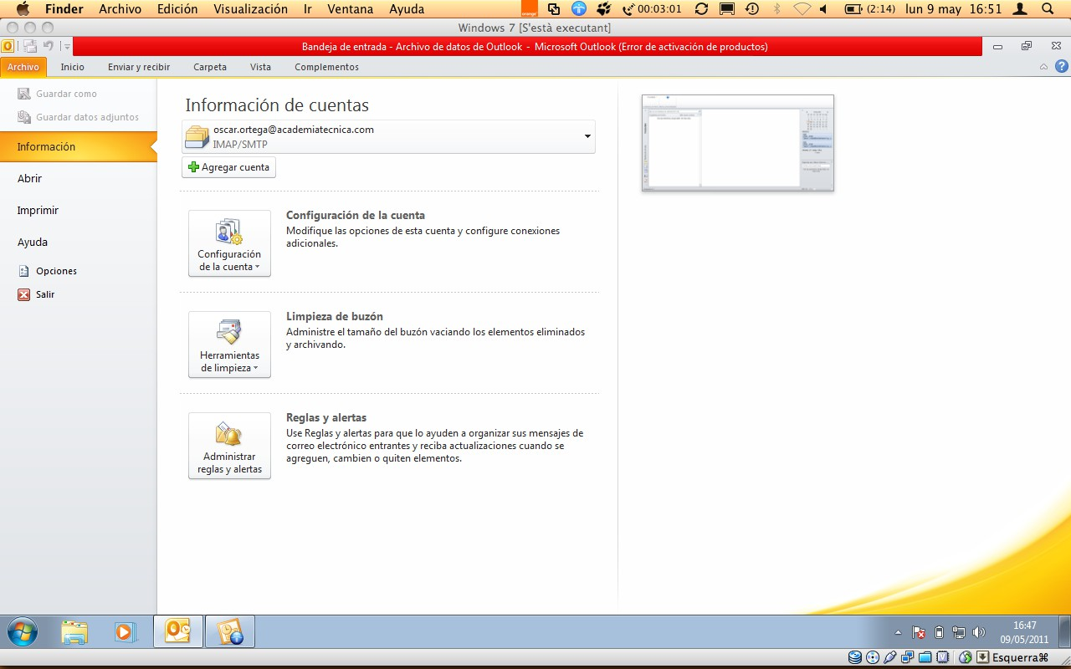This screenshot has height=669, width=1071.
Task: Open the Windows Start orb
Action: tap(23, 632)
